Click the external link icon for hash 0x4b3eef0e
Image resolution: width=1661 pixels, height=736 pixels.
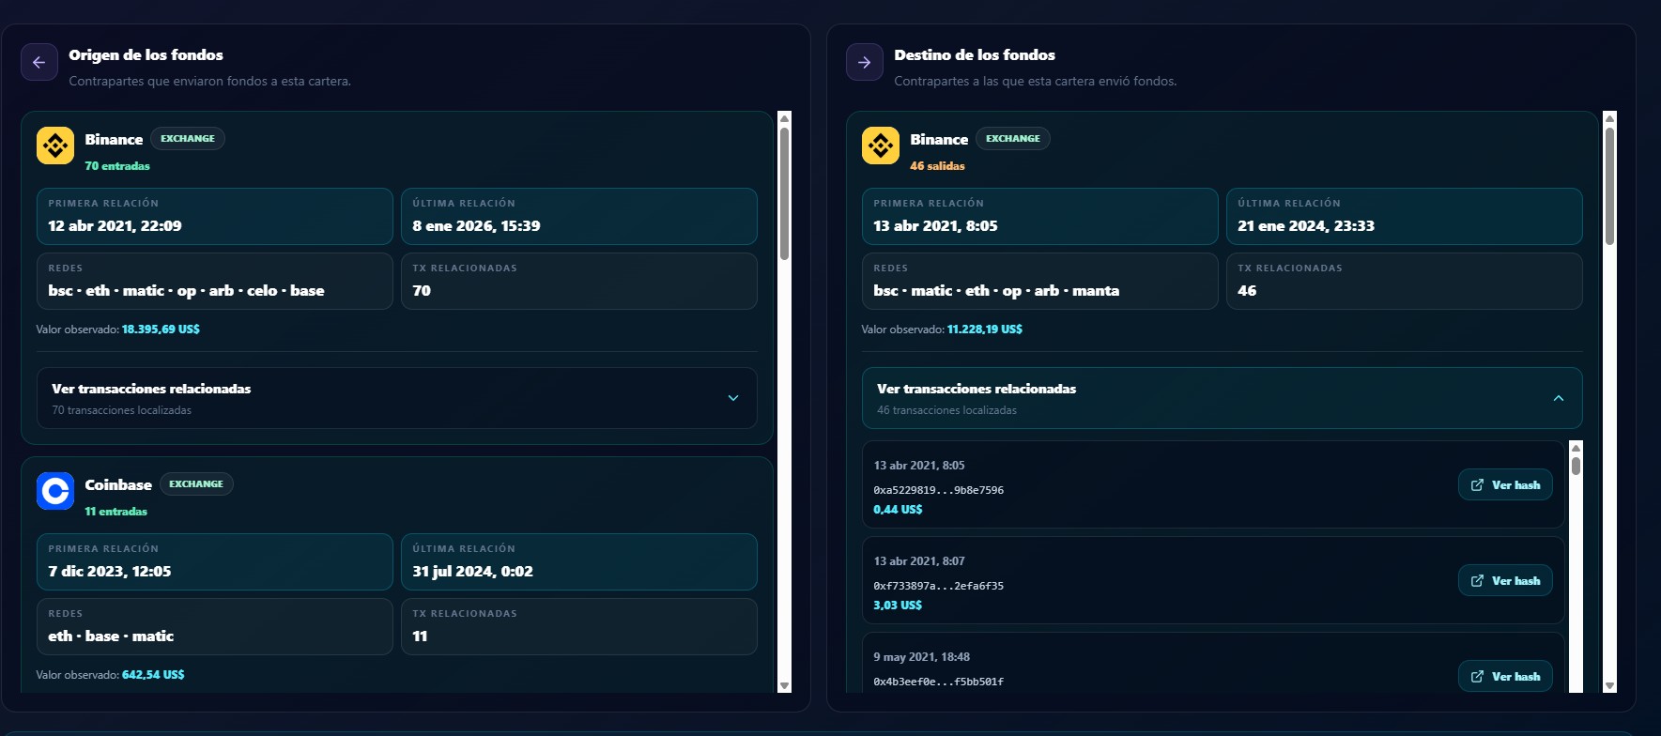(1477, 677)
